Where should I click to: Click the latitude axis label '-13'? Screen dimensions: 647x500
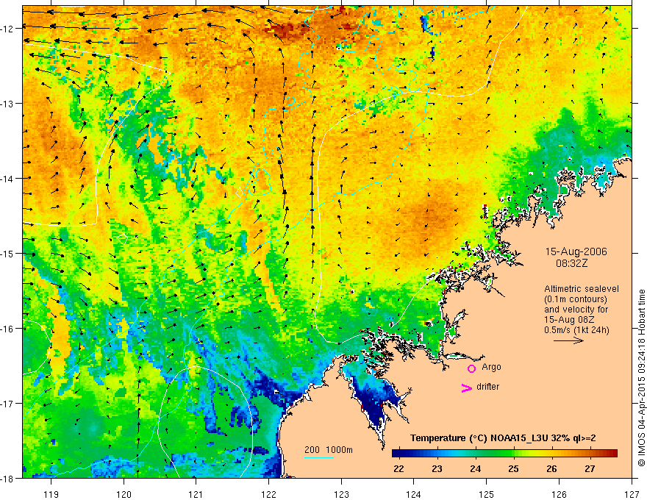[x=8, y=103]
